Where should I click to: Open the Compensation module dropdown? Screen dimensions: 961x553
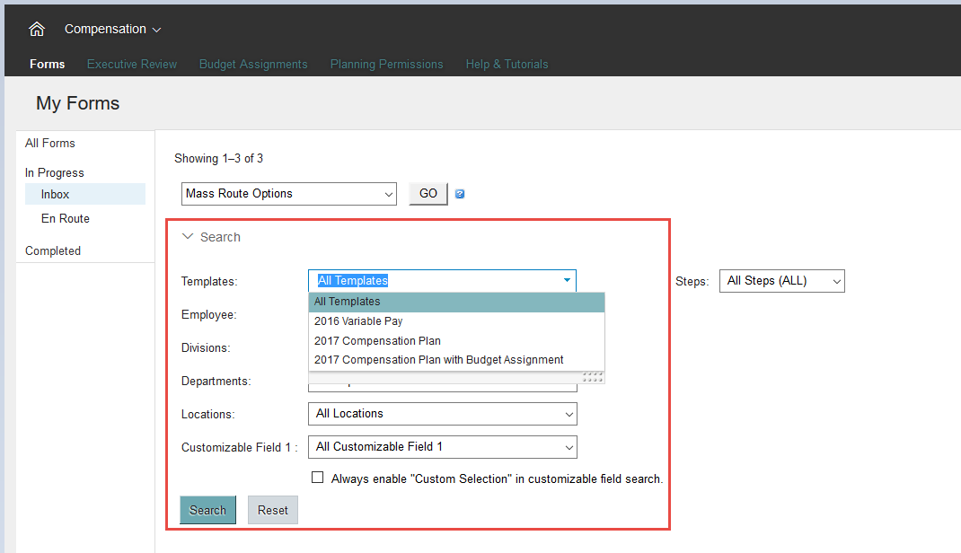coord(113,29)
